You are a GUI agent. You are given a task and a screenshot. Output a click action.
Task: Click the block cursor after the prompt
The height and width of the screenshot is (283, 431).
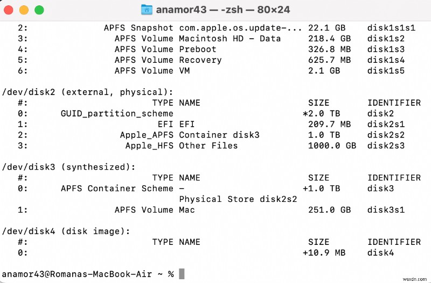(182, 274)
